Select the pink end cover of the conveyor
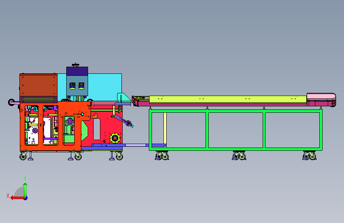This screenshot has height=223, width=344. [321, 96]
